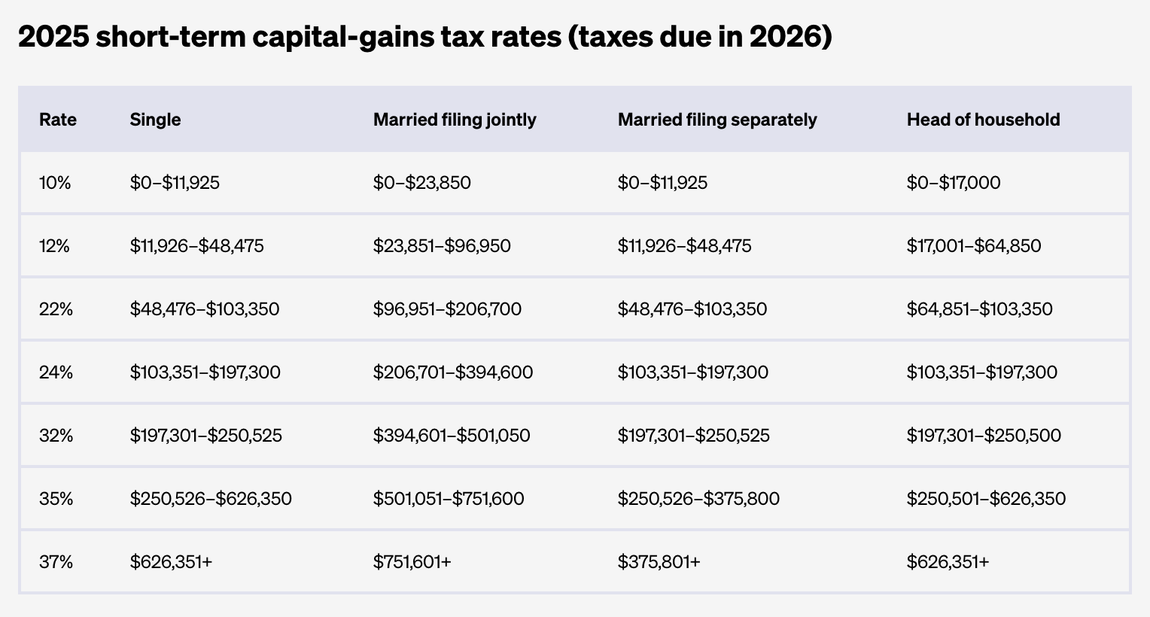Click the "Married filing jointly" header
This screenshot has width=1150, height=617.
point(455,120)
